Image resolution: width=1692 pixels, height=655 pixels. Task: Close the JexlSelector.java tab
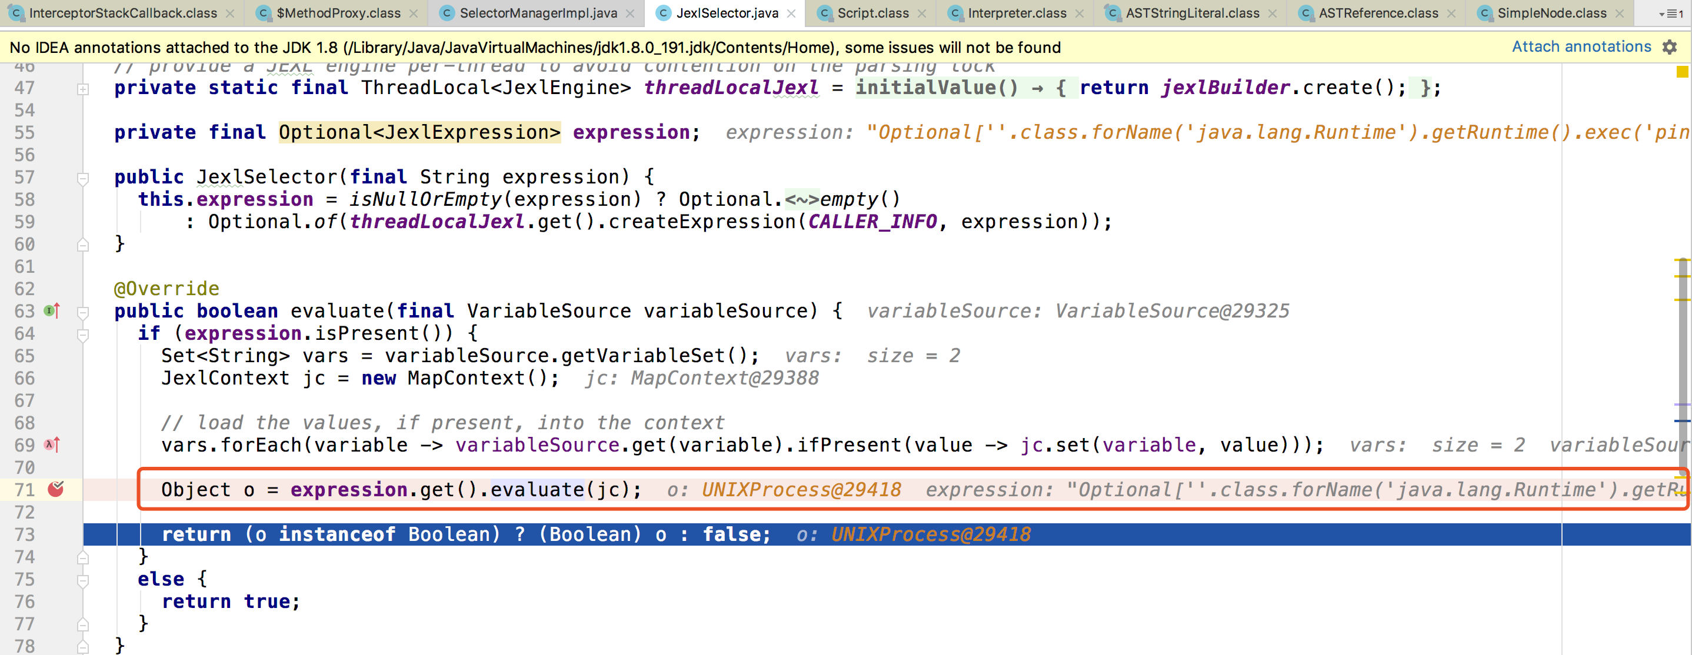[791, 14]
